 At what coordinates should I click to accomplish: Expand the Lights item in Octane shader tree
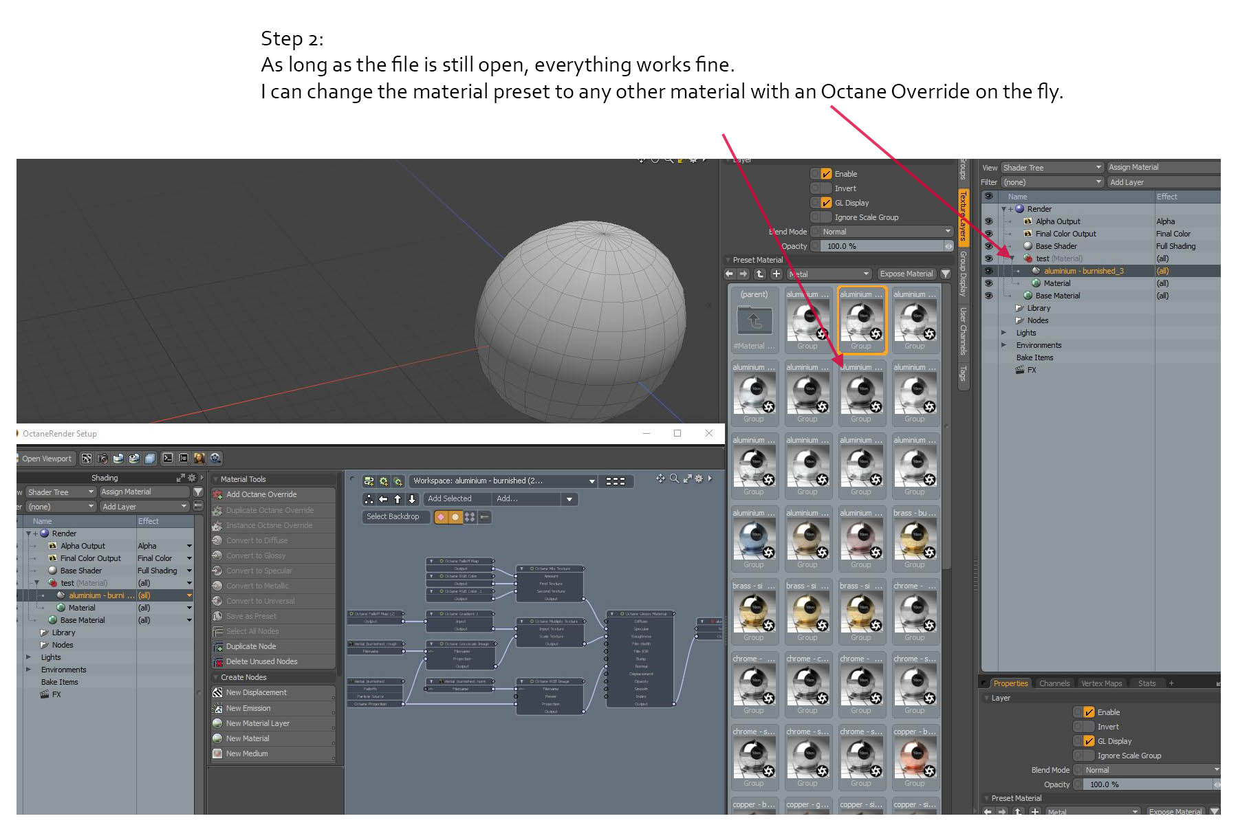click(28, 657)
